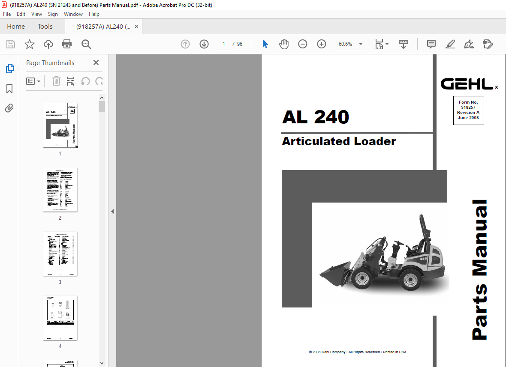Screen dimensions: 506x367
Task: Click the read mode keyboard-down icon
Action: (404, 44)
